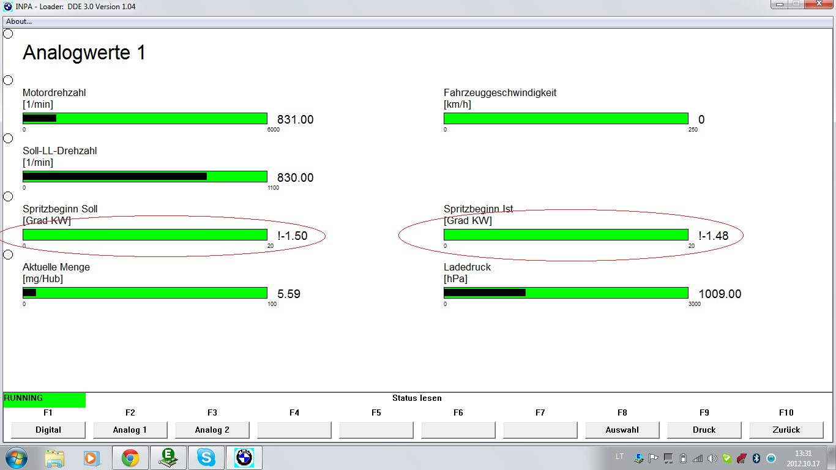This screenshot has height=470, width=836.
Task: Select the radio circle beside Motordrehzahl
Action: pos(8,80)
